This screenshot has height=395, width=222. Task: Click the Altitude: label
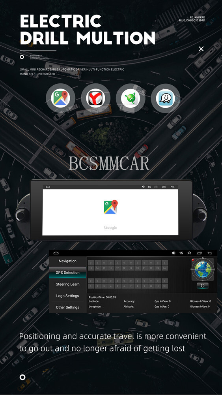pos(129,307)
